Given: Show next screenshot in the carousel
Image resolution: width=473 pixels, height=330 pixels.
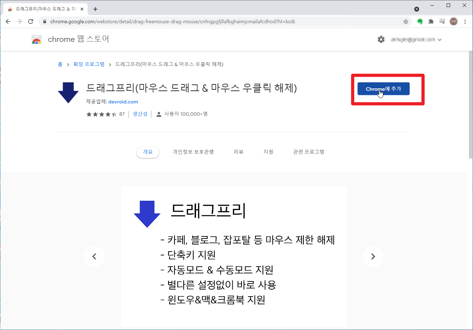Looking at the screenshot, I should coord(373,256).
